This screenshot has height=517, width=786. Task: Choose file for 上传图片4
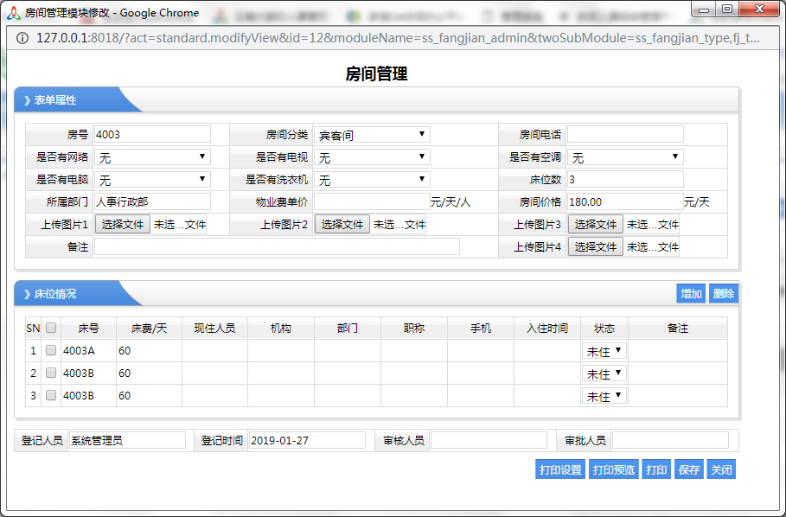[595, 247]
